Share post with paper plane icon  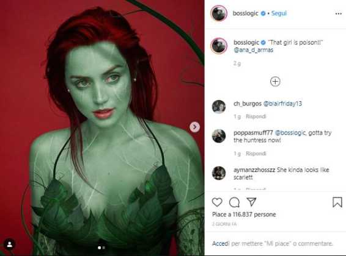point(251,202)
